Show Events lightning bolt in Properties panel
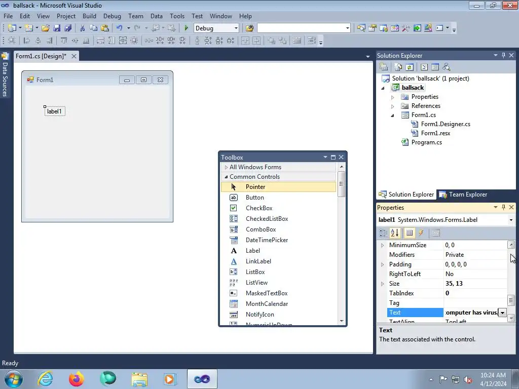The width and height of the screenshot is (519, 389). click(x=421, y=233)
